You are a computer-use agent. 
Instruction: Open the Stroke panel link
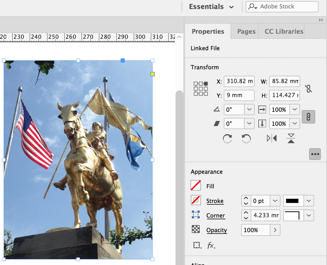click(215, 201)
